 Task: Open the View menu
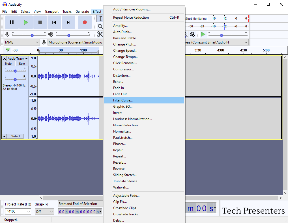pos(37,12)
